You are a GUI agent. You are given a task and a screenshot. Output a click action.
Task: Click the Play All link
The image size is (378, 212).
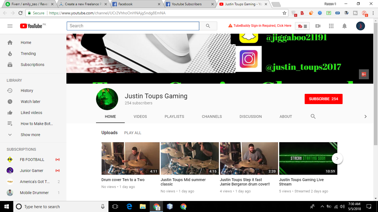click(x=133, y=133)
